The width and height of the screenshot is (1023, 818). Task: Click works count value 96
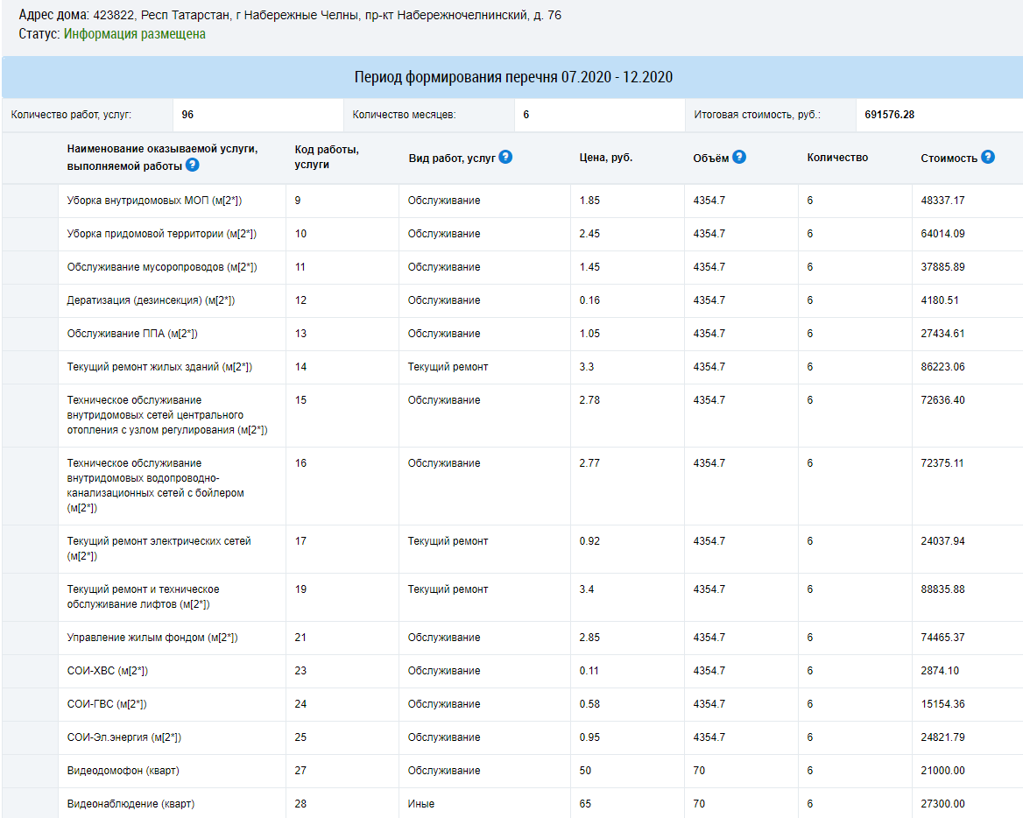click(187, 115)
